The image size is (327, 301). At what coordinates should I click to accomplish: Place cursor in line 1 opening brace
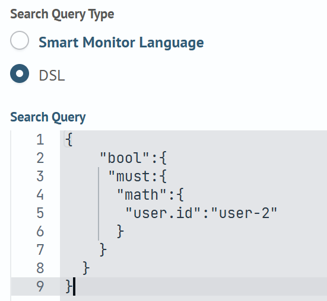tap(69, 140)
